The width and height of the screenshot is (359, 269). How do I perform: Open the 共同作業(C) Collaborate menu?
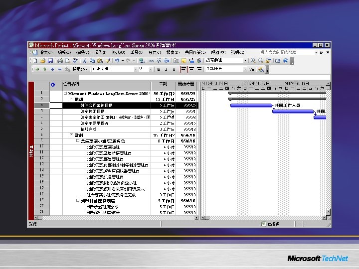195,52
